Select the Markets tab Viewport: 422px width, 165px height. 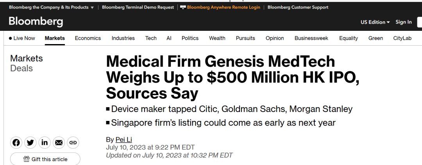(55, 38)
